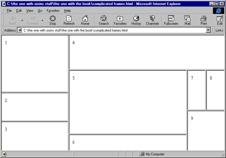Click the window resize grip in status bar
The image size is (226, 158).
pos(222,154)
